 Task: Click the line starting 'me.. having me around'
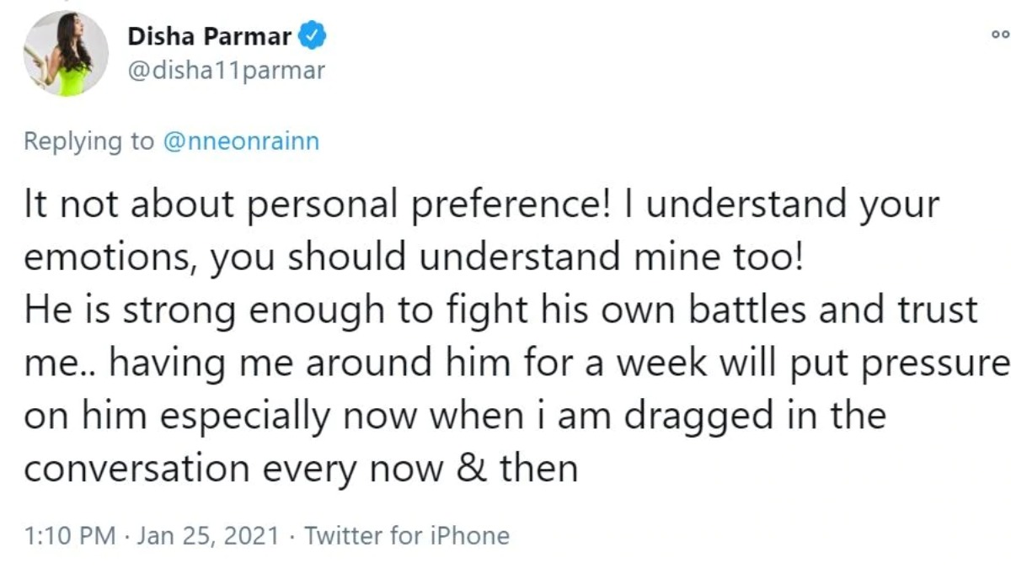[517, 364]
